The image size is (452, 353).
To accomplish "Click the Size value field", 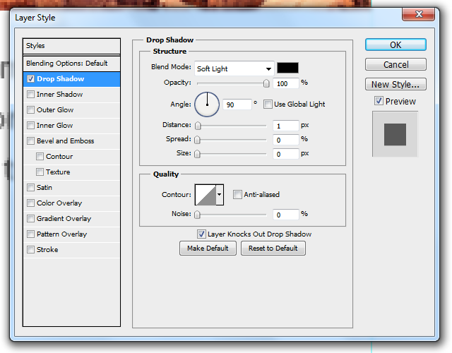I will [x=285, y=154].
